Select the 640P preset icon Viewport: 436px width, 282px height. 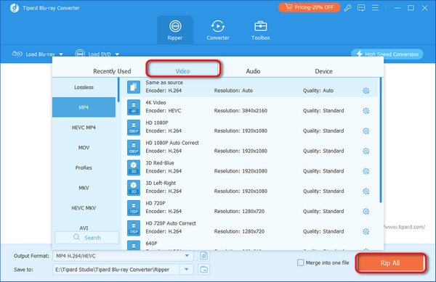coord(134,245)
